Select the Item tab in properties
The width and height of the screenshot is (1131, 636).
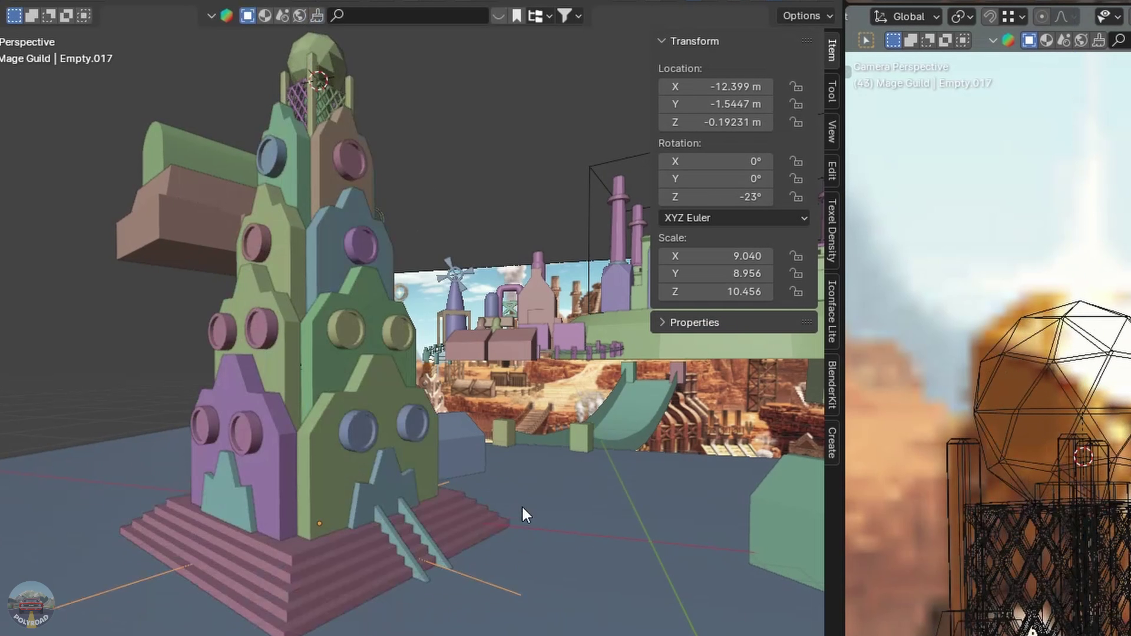[x=831, y=51]
